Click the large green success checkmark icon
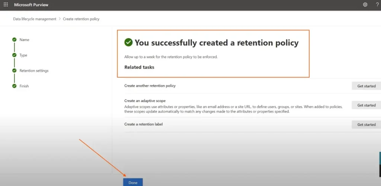The image size is (381, 186). [x=128, y=42]
